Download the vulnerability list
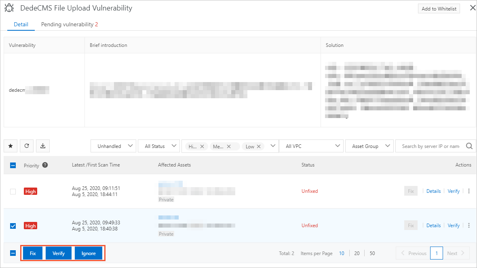 [43, 146]
